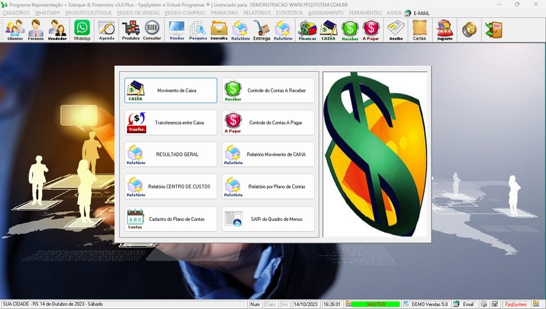Viewport: 546px width, 309px height.
Task: Open the green Receber toolbar icon
Action: (349, 30)
